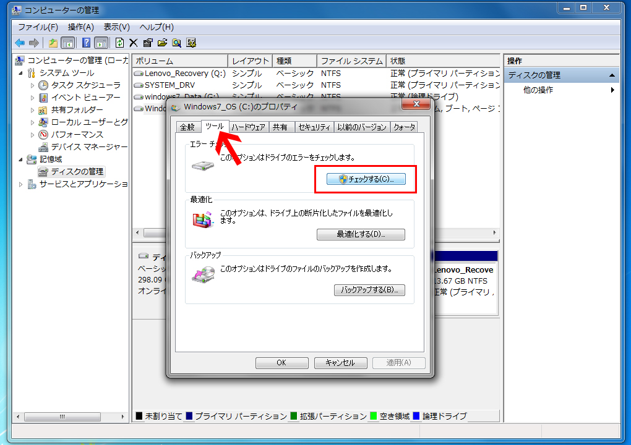The width and height of the screenshot is (631, 445).
Task: Click the 状態 column header
Action: coord(443,61)
